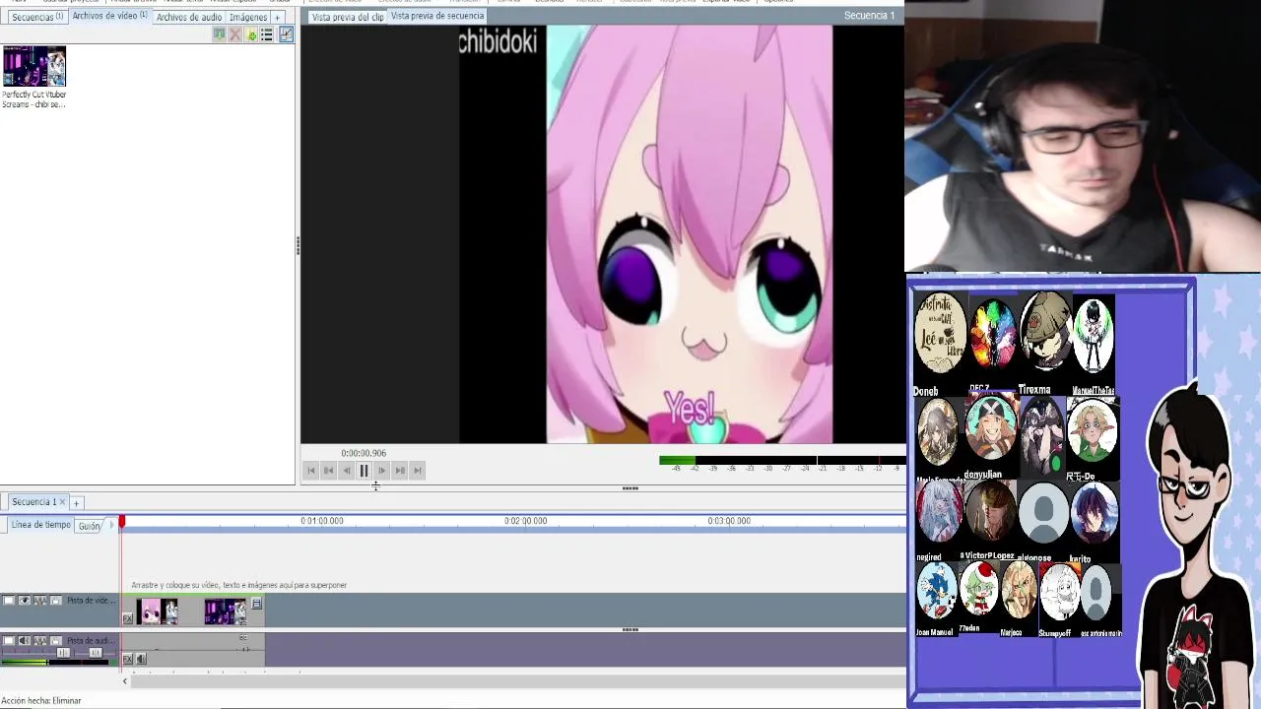
Task: Jump to start of sequence preview
Action: pos(311,471)
